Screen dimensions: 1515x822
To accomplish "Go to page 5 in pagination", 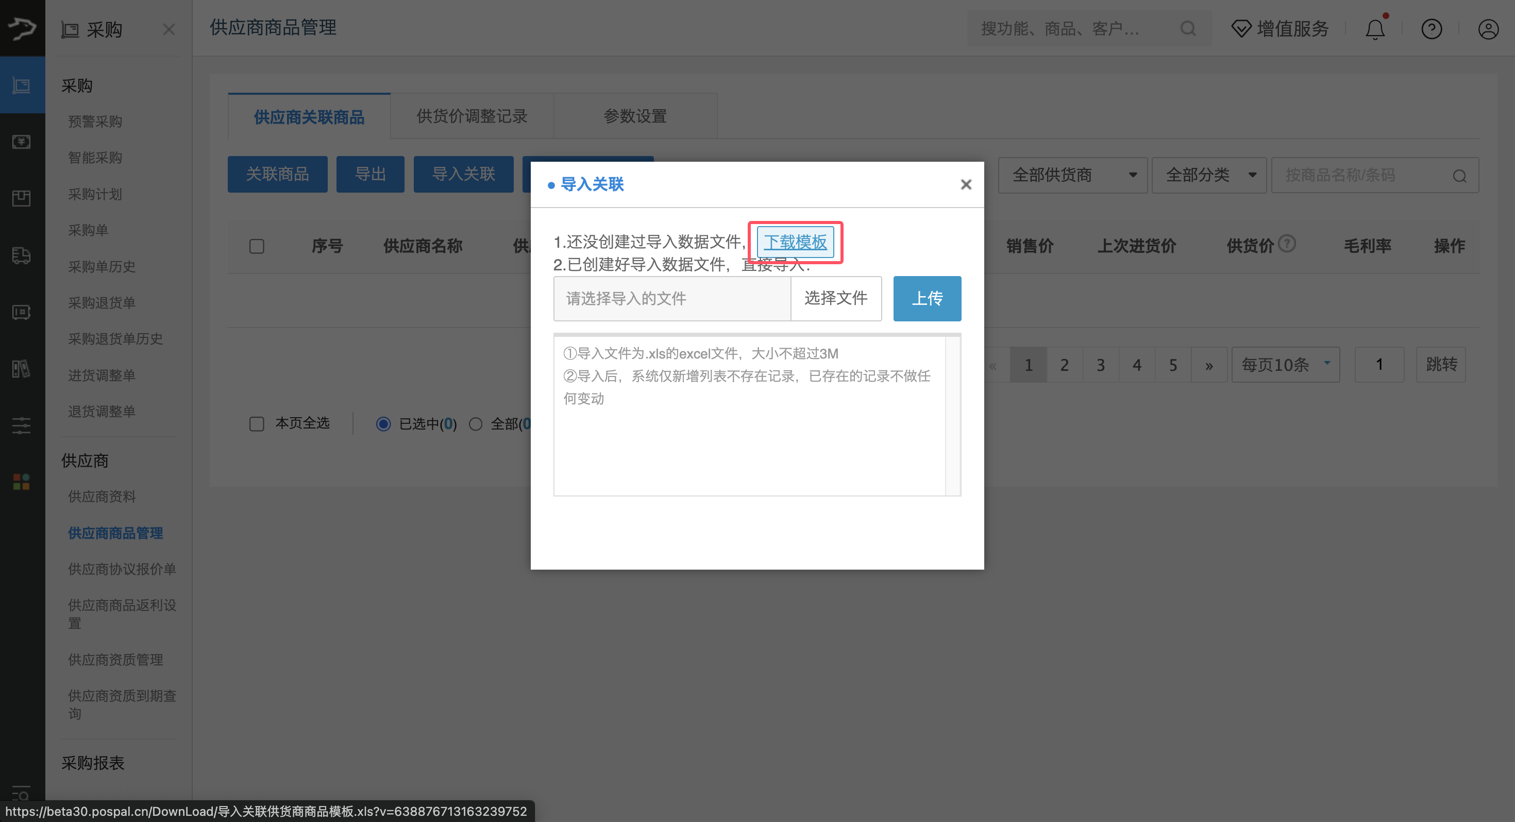I will pos(1173,365).
